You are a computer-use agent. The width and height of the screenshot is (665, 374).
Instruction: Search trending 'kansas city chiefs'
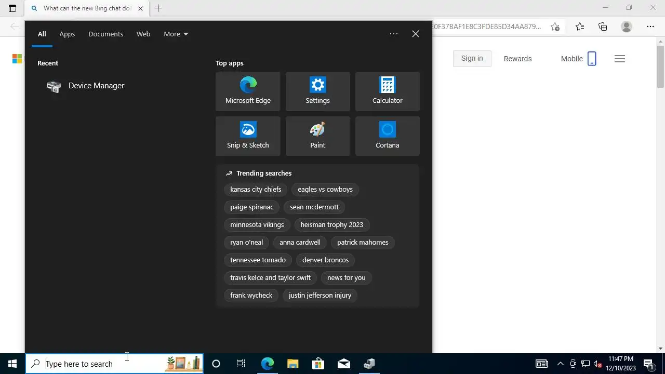click(256, 189)
